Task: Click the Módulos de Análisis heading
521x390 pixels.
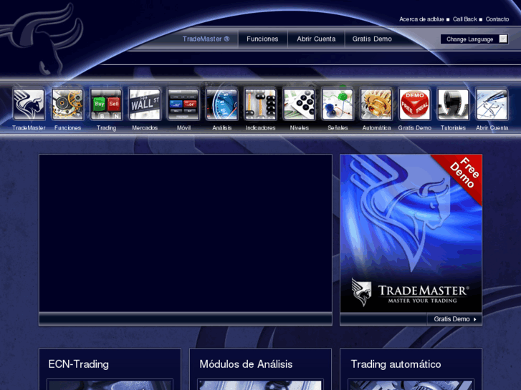Action: pyautogui.click(x=246, y=364)
